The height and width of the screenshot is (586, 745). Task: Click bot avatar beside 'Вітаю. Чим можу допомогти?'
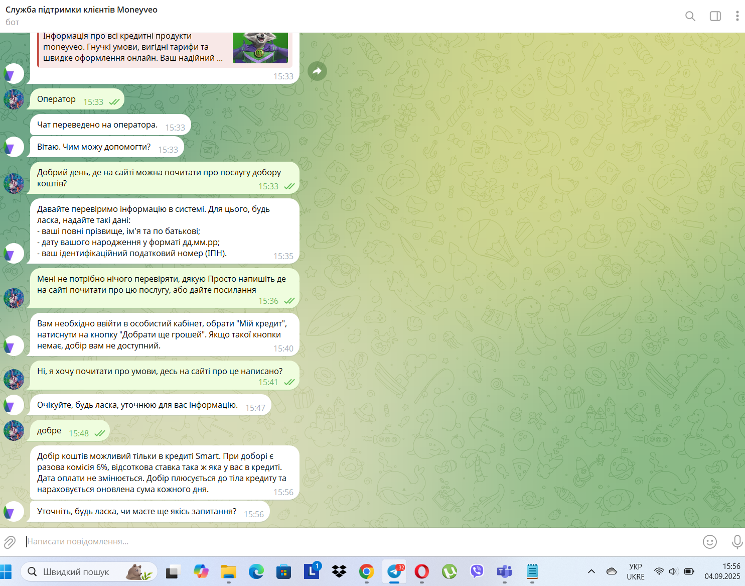pos(14,147)
